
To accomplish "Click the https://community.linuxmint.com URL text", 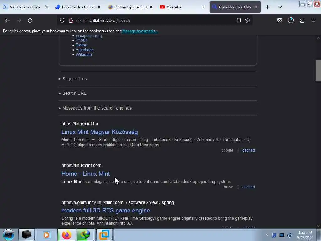I will pyautogui.click(x=92, y=203).
